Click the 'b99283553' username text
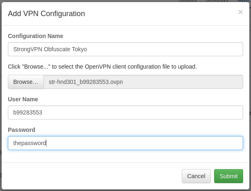Screen dimensions: 251x191 (28, 112)
